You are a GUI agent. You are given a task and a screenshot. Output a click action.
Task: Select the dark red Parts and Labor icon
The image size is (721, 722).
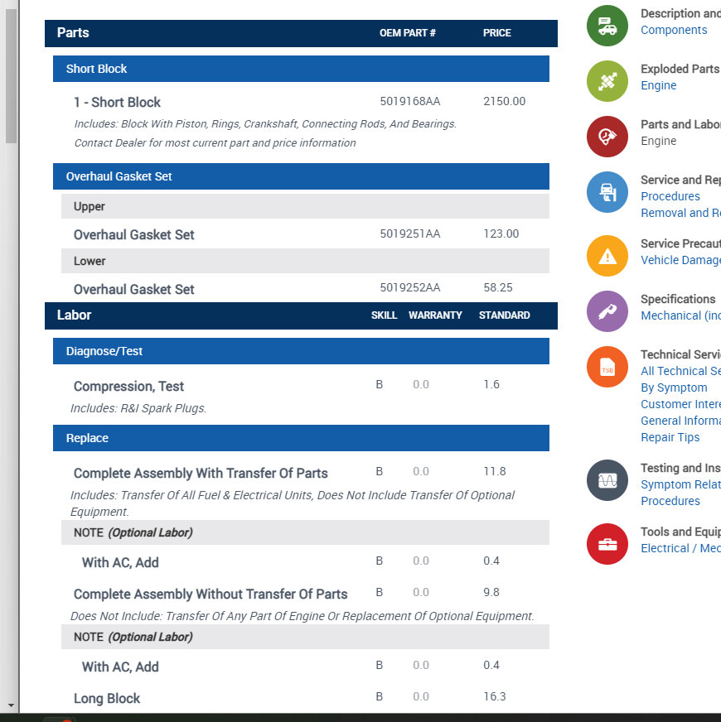(607, 137)
